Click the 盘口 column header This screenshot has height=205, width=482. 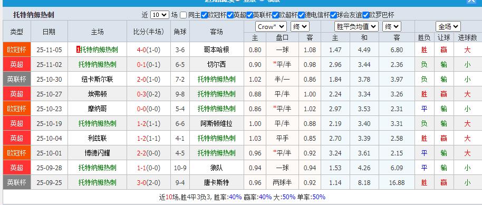tap(282, 37)
